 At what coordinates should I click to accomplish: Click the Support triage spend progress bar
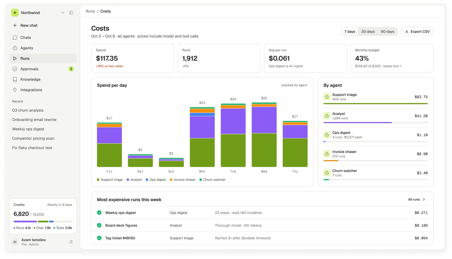(x=375, y=104)
